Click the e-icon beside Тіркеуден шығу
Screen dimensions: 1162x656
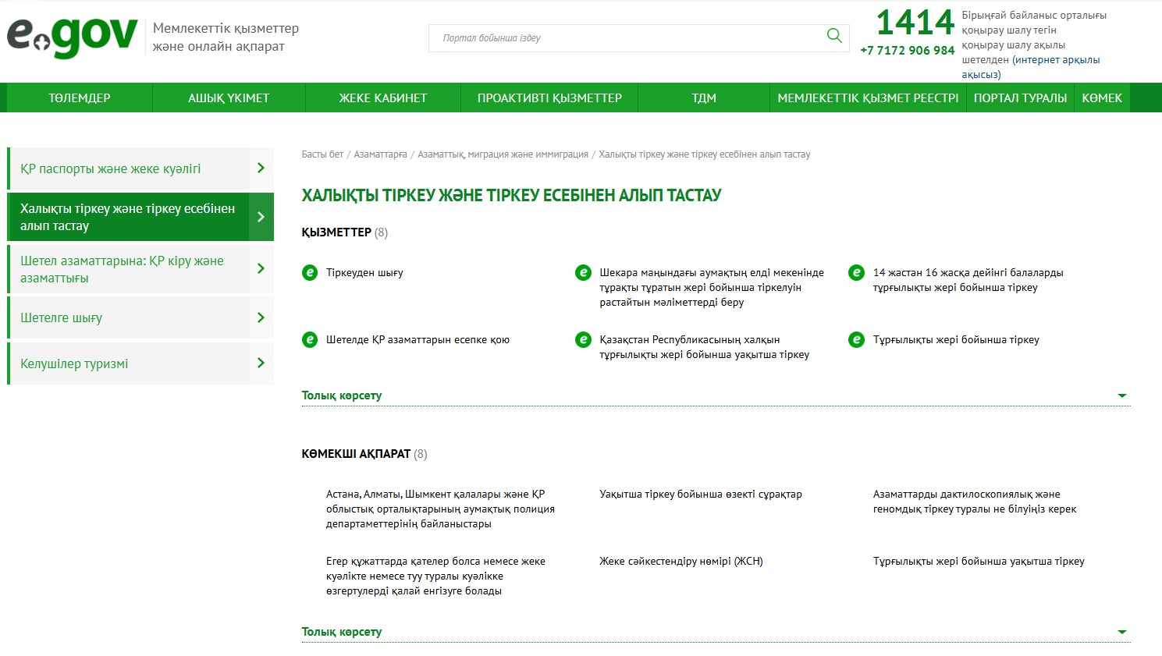[x=310, y=273]
